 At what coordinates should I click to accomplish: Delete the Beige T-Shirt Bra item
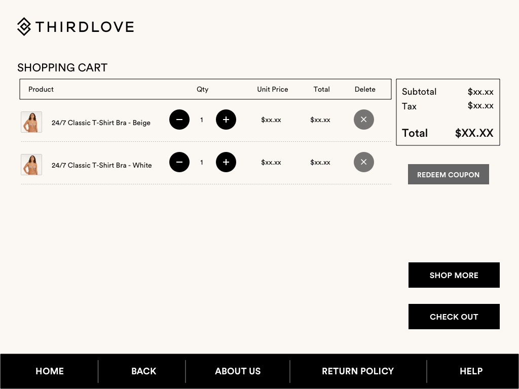point(364,120)
